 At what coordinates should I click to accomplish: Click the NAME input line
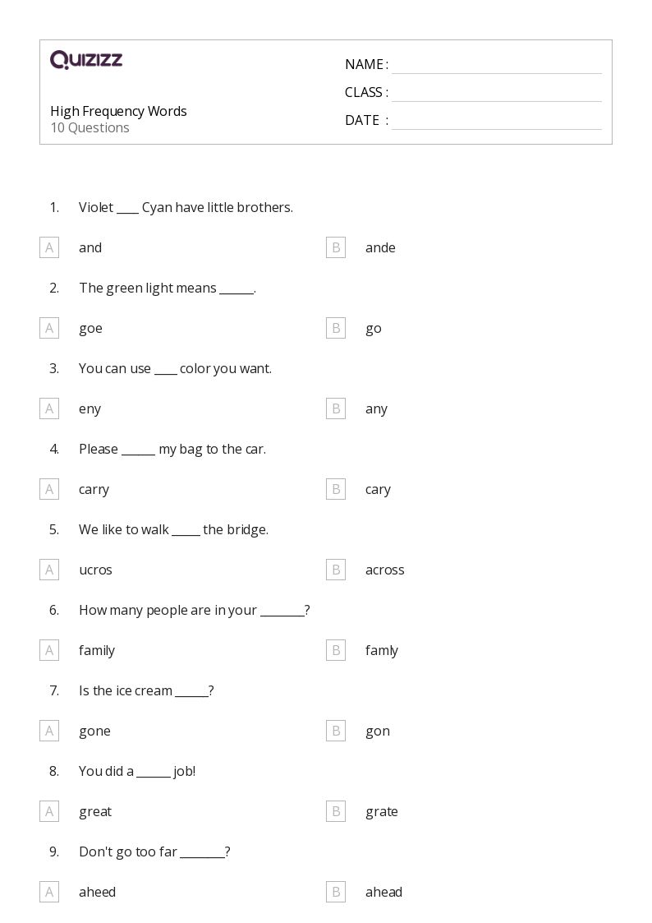497,66
